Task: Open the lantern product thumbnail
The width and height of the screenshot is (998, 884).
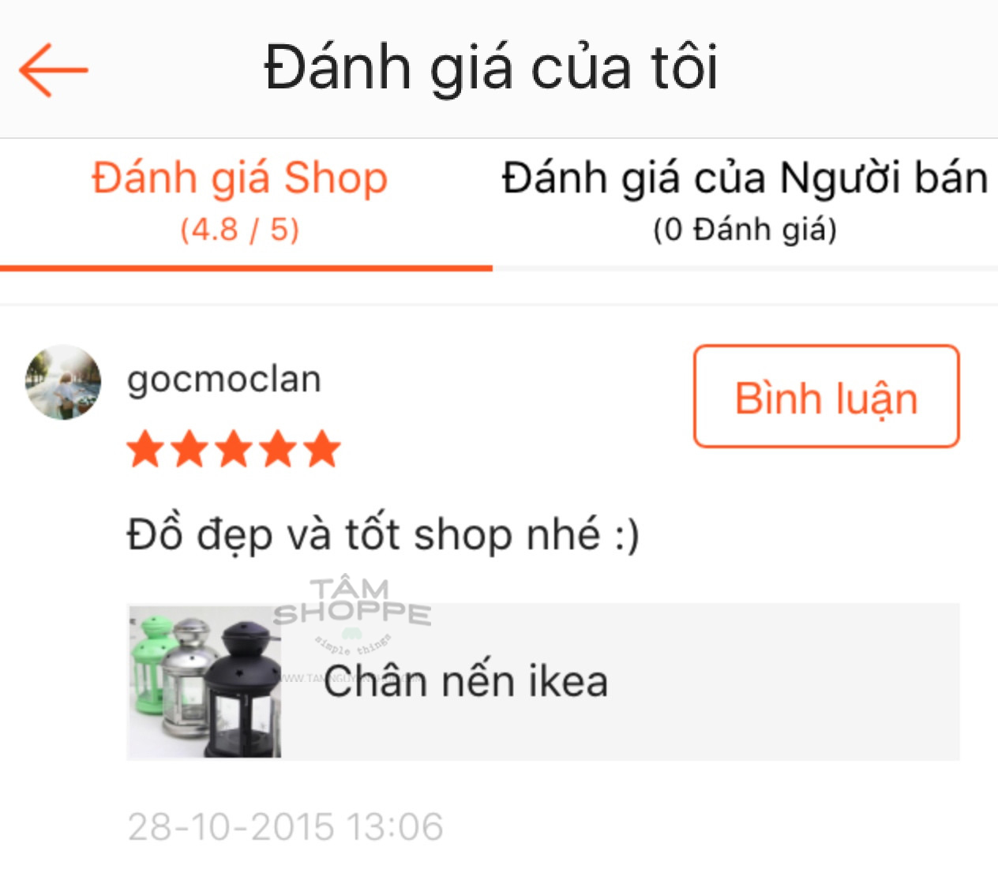Action: (x=204, y=682)
